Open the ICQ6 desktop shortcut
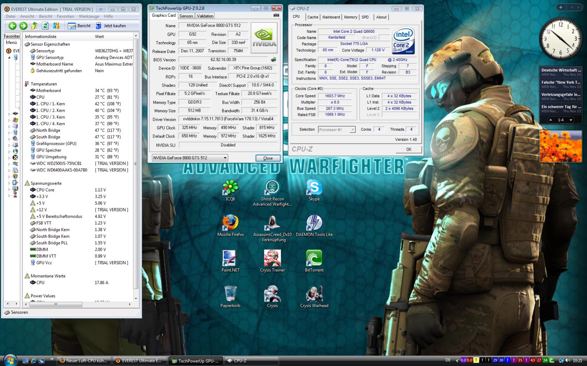 click(230, 191)
